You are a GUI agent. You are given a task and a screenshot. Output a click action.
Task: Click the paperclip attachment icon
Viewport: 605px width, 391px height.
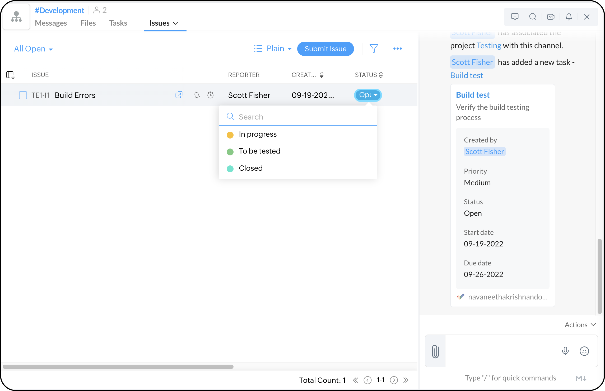point(435,351)
